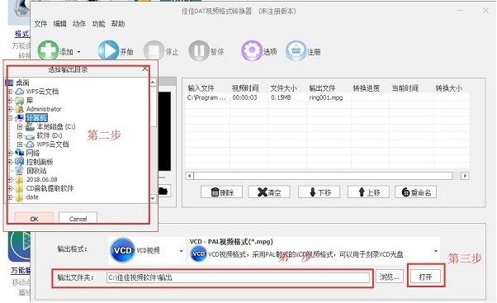Click the 视频时间 column header
The image size is (497, 303).
pyautogui.click(x=245, y=88)
